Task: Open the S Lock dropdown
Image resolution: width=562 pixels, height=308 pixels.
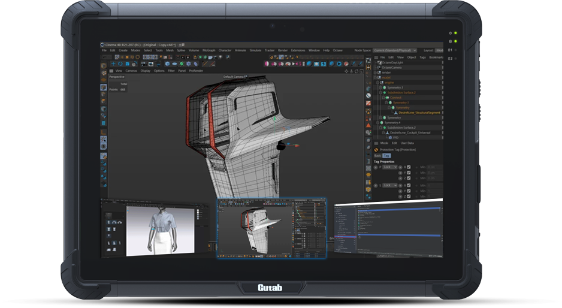Action: [390, 185]
